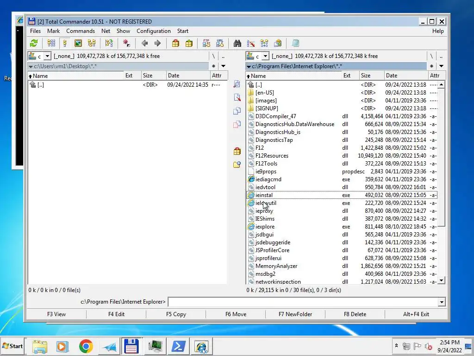Open the right panel drive dropdown
This screenshot has width=474, height=356.
(x=265, y=56)
